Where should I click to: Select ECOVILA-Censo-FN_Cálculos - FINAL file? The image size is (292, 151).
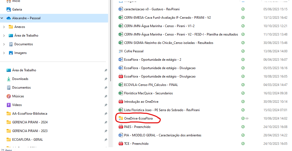tap(151, 85)
